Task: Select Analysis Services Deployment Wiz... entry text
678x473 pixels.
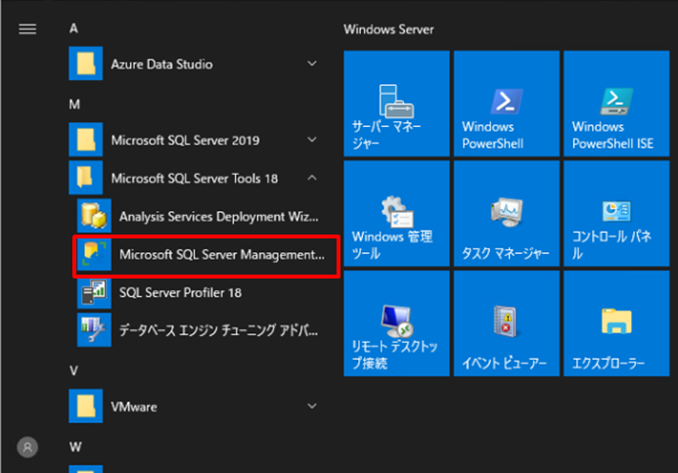Action: [219, 216]
